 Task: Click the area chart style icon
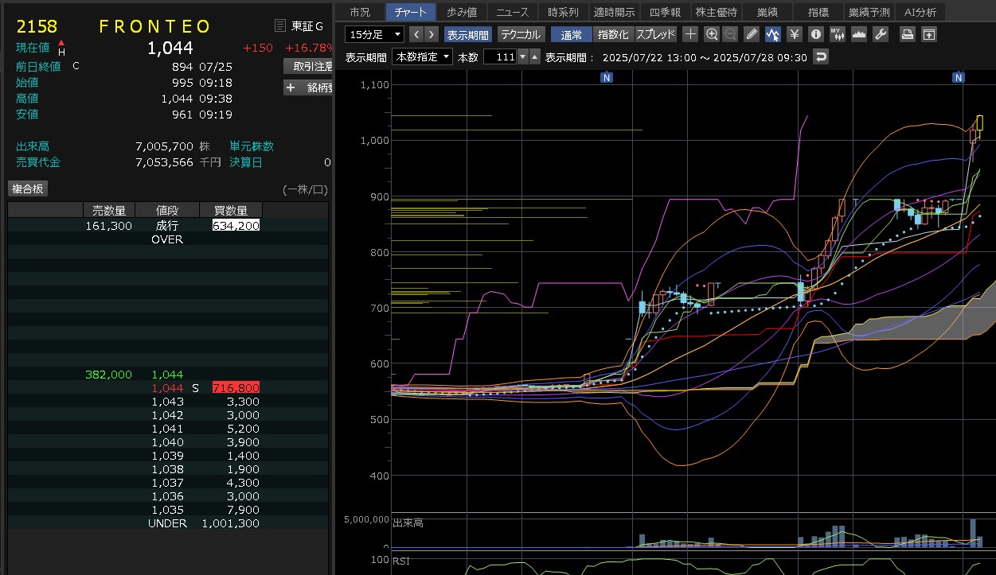[x=858, y=34]
